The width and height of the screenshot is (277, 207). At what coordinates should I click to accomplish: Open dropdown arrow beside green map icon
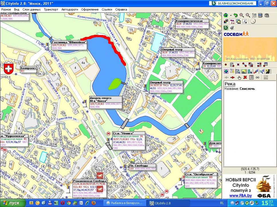(x=231, y=15)
